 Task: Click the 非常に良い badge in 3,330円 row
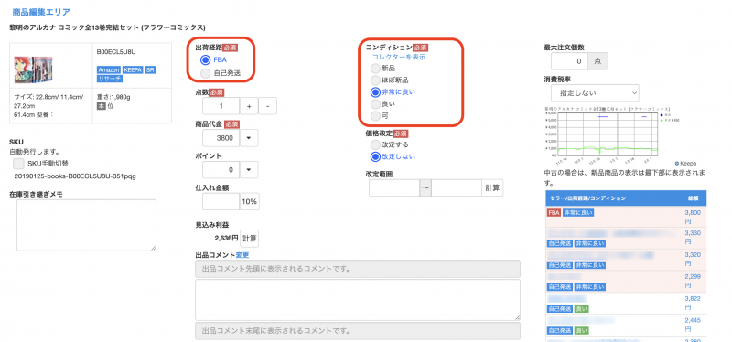click(x=589, y=243)
